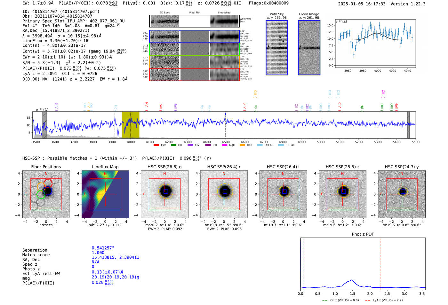Image resolution: width=448 pixels, height=305 pixels.
Task: Click the 'S/N = 5.3(±1.3)' value
Action: (x=41, y=63)
